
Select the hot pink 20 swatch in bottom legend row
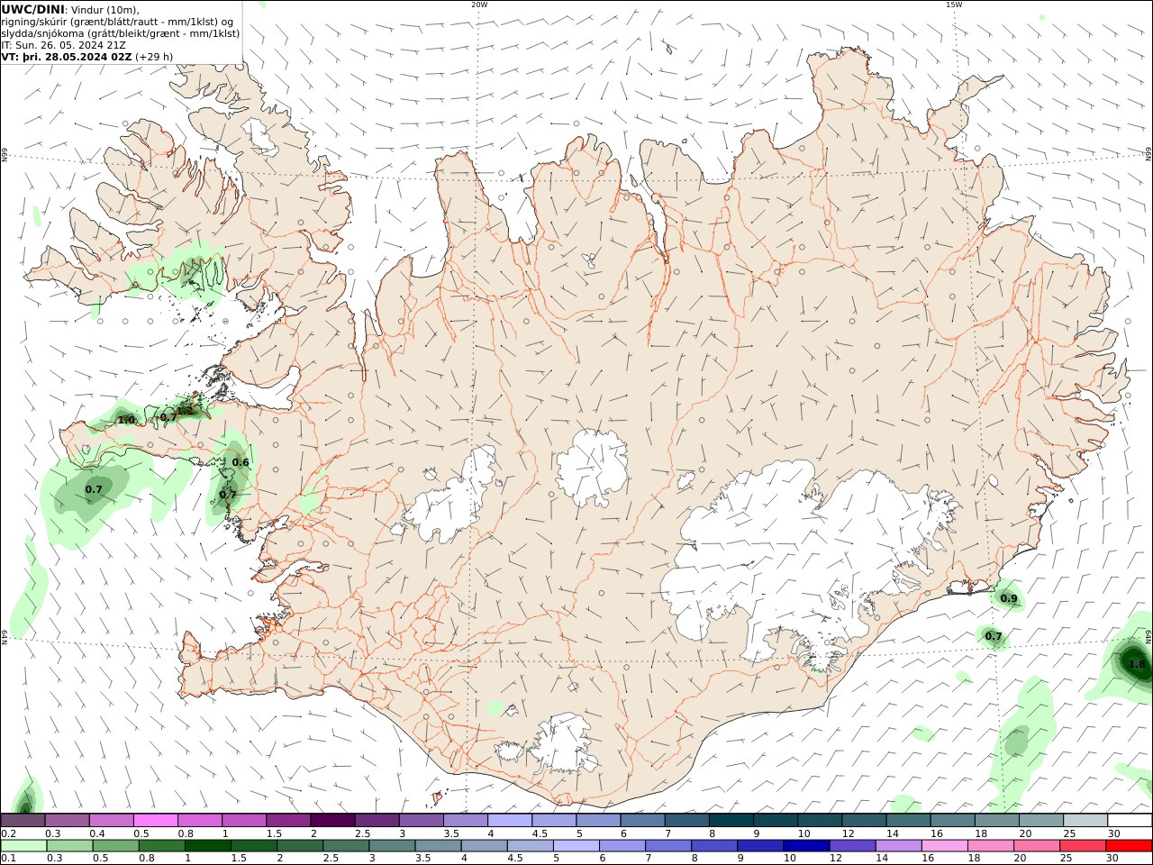(1037, 846)
